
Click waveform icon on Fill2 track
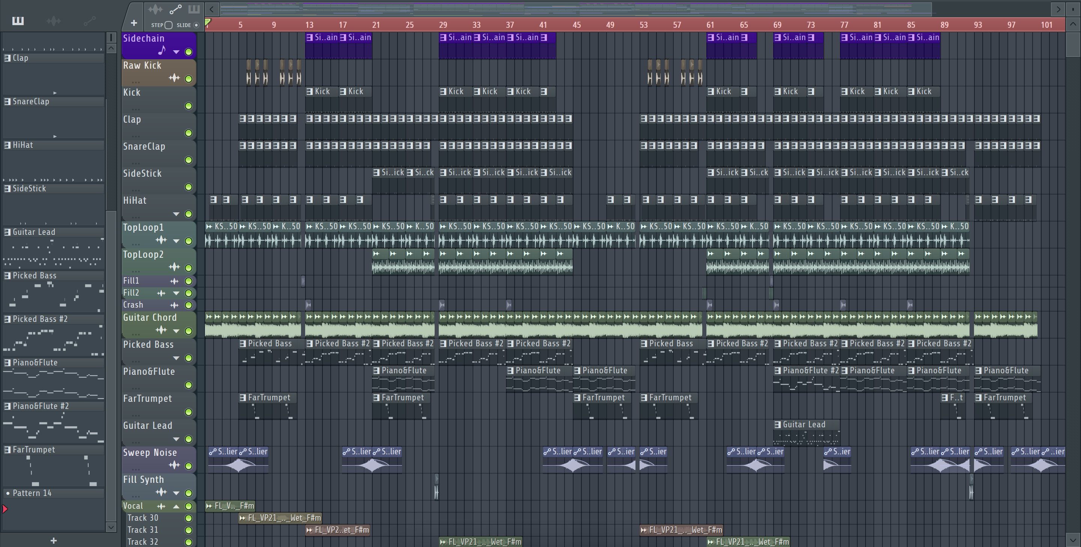[161, 293]
